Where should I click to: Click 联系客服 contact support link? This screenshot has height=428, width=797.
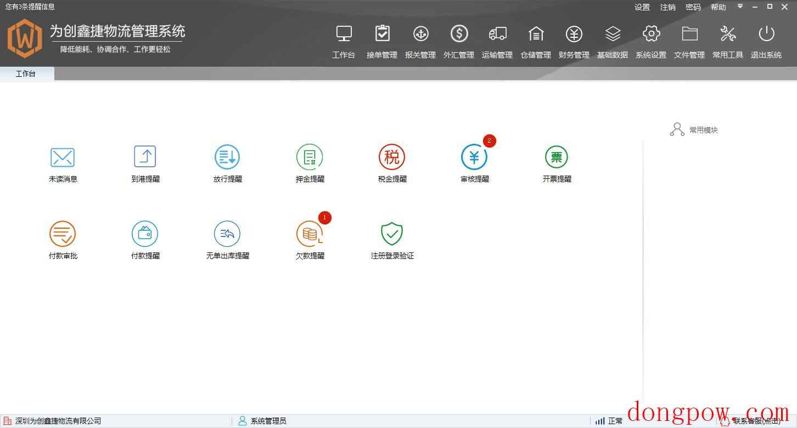[x=757, y=421]
